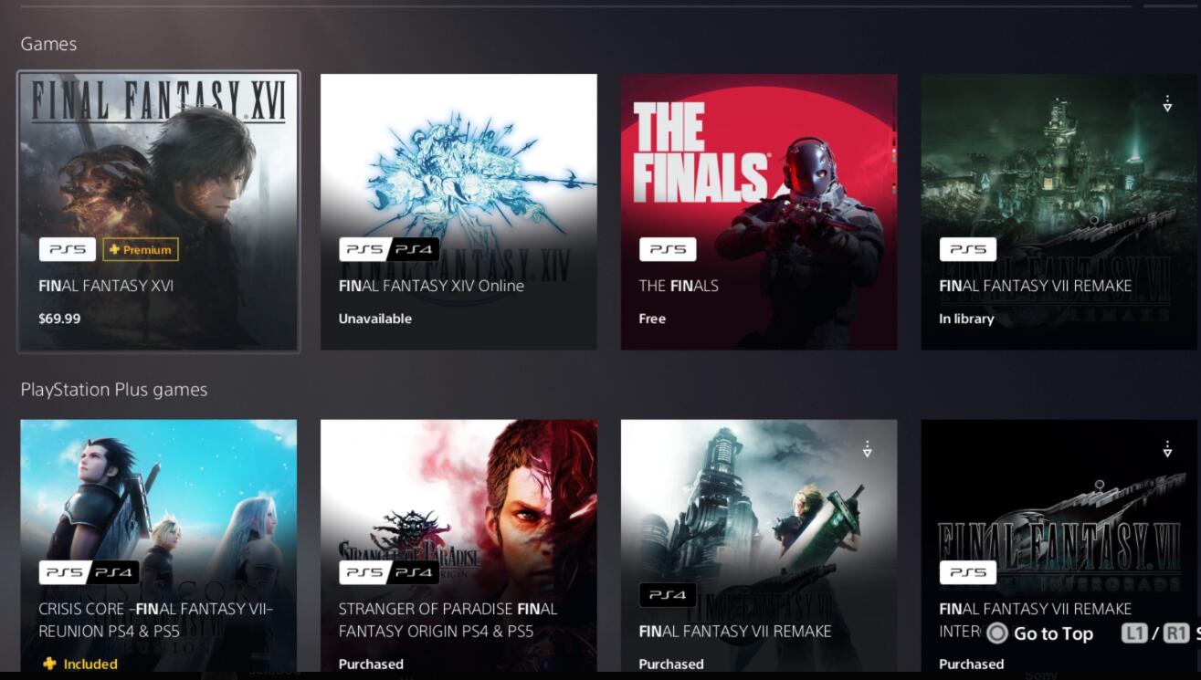
Task: Click the $69.99 price label
Action: pyautogui.click(x=59, y=319)
